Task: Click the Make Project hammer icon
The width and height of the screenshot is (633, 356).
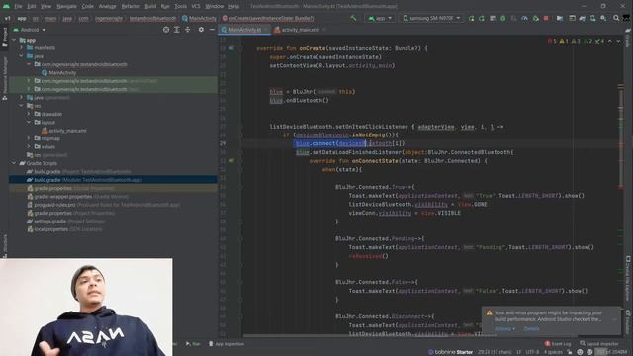Action: click(x=353, y=18)
